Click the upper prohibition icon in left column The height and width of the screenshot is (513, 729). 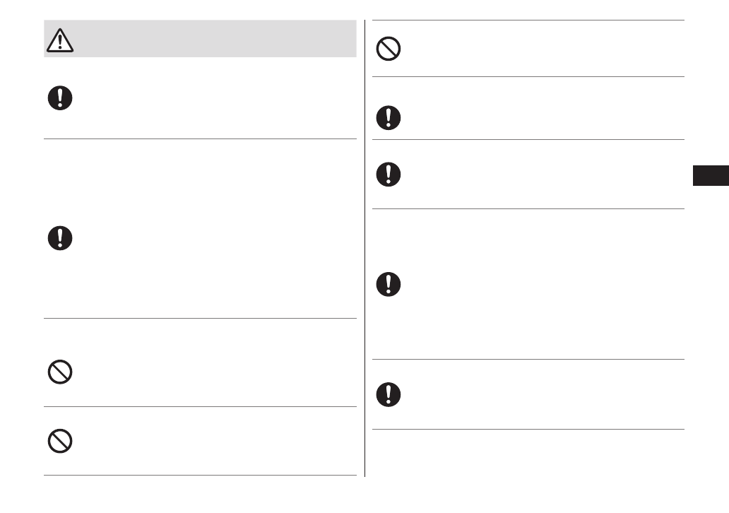(x=60, y=372)
